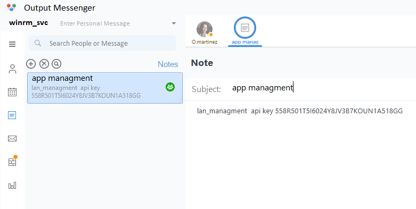Viewport: 416px width, 209px height.
Task: Click the Output Messenger title text
Action: click(60, 7)
